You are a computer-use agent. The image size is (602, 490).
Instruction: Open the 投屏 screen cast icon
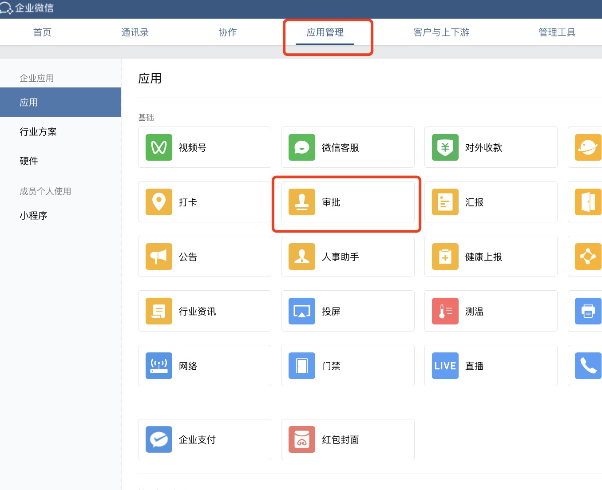point(302,311)
